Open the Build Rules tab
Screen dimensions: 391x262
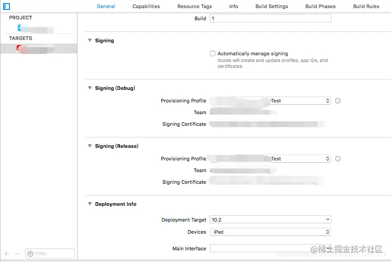click(x=366, y=6)
